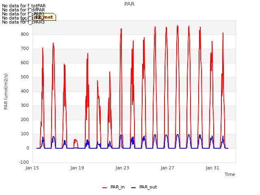Click the 600 y-axis tick label
260x195 pixels.
click(25, 63)
